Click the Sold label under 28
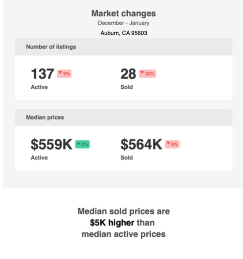243x259 pixels. 127,87
